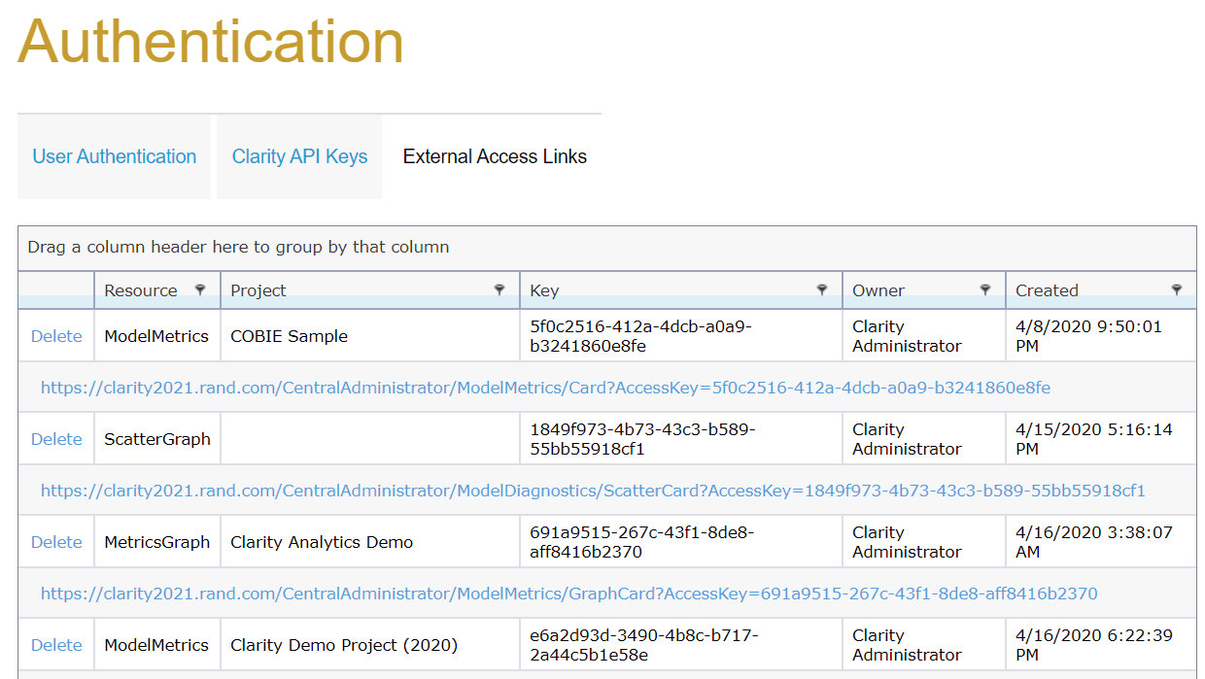Select created date 4/16/2020 3:38:07 AM

click(x=1101, y=542)
